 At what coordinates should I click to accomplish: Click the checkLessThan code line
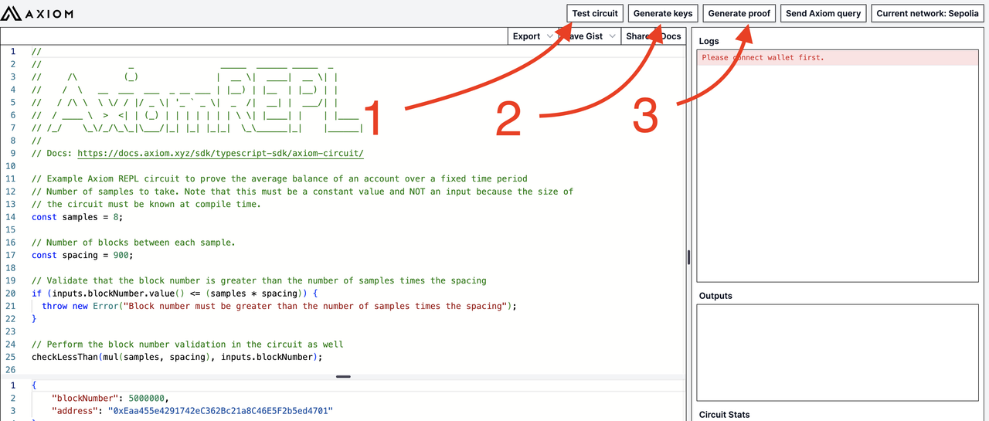(x=177, y=357)
